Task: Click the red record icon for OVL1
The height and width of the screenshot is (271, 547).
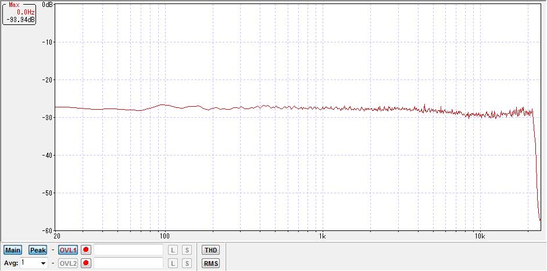Action: [86, 250]
